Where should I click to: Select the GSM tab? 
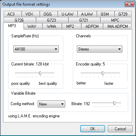tap(106, 14)
